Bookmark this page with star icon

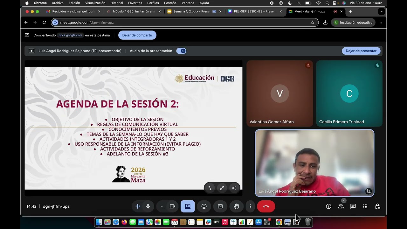coord(313,23)
